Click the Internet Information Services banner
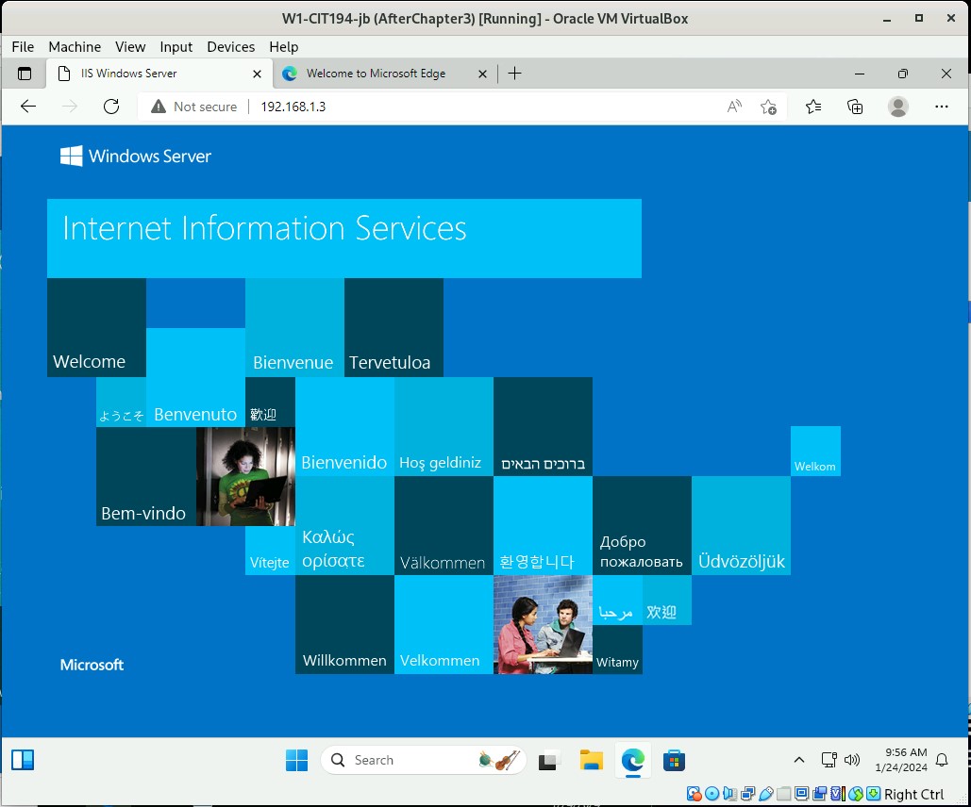The width and height of the screenshot is (971, 807). pos(344,239)
